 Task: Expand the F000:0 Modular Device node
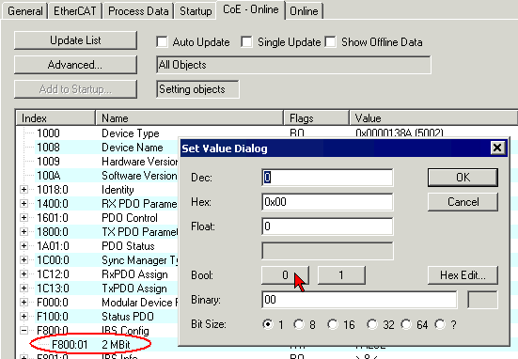coord(24,303)
